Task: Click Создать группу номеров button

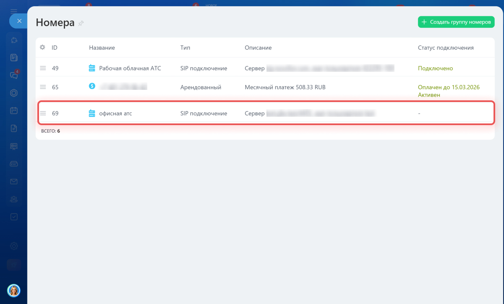Action: coord(456,22)
